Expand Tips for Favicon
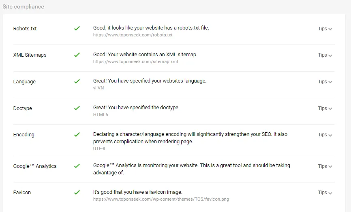The height and width of the screenshot is (212, 351). [x=325, y=193]
